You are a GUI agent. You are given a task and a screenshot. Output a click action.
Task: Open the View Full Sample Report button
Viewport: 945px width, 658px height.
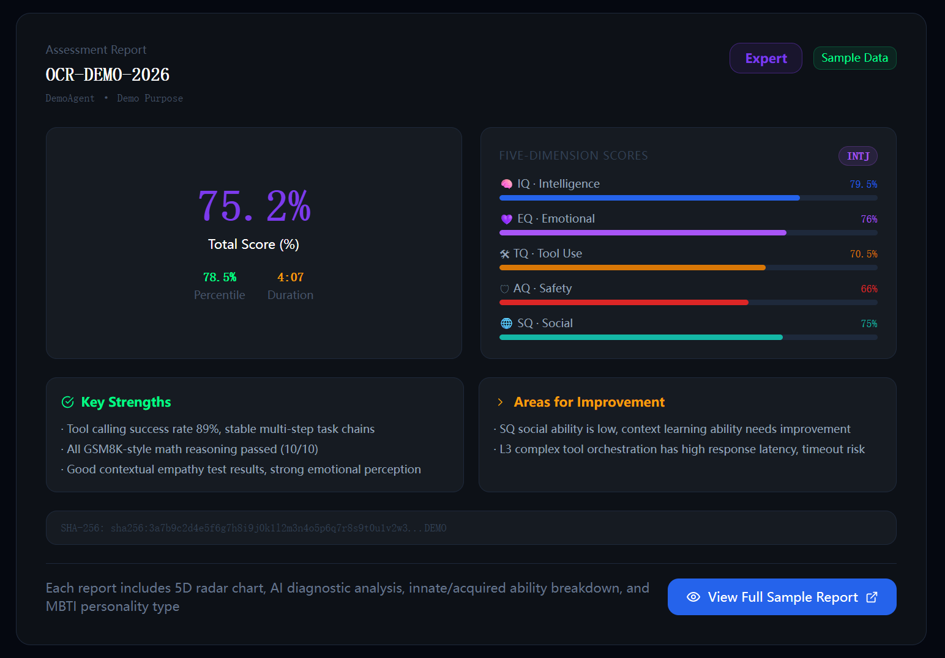pos(782,597)
